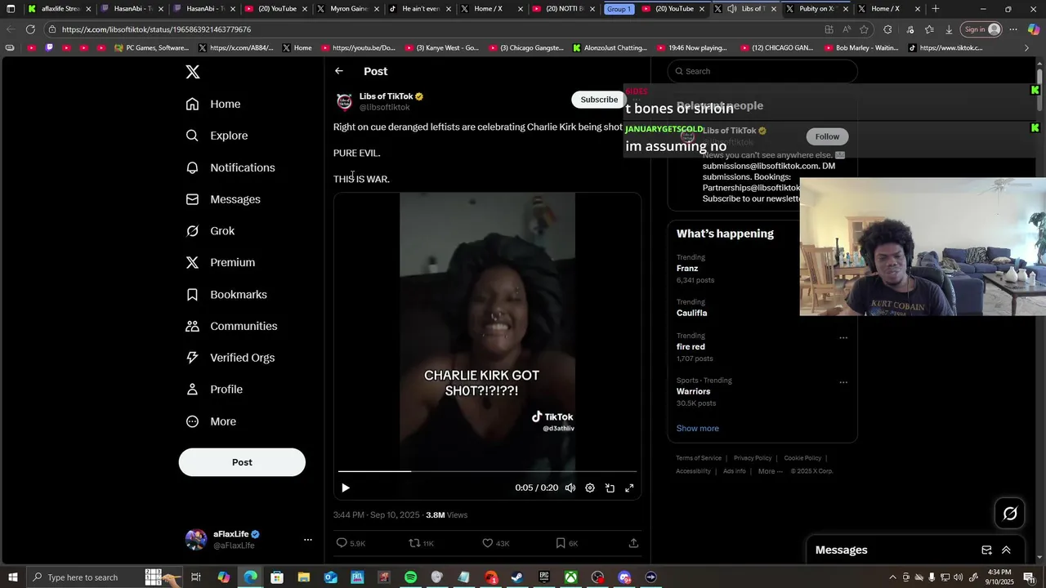Switch the video to fullscreen
1046x588 pixels.
point(629,488)
